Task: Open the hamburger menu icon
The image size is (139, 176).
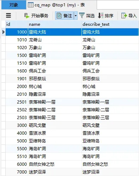Action: click(x=8, y=16)
